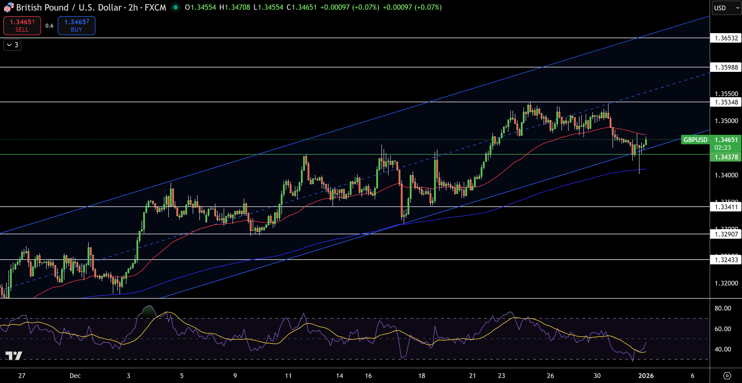Viewport: 742px width, 383px height.
Task: Click the 0.6 spread value
Action: tap(49, 26)
